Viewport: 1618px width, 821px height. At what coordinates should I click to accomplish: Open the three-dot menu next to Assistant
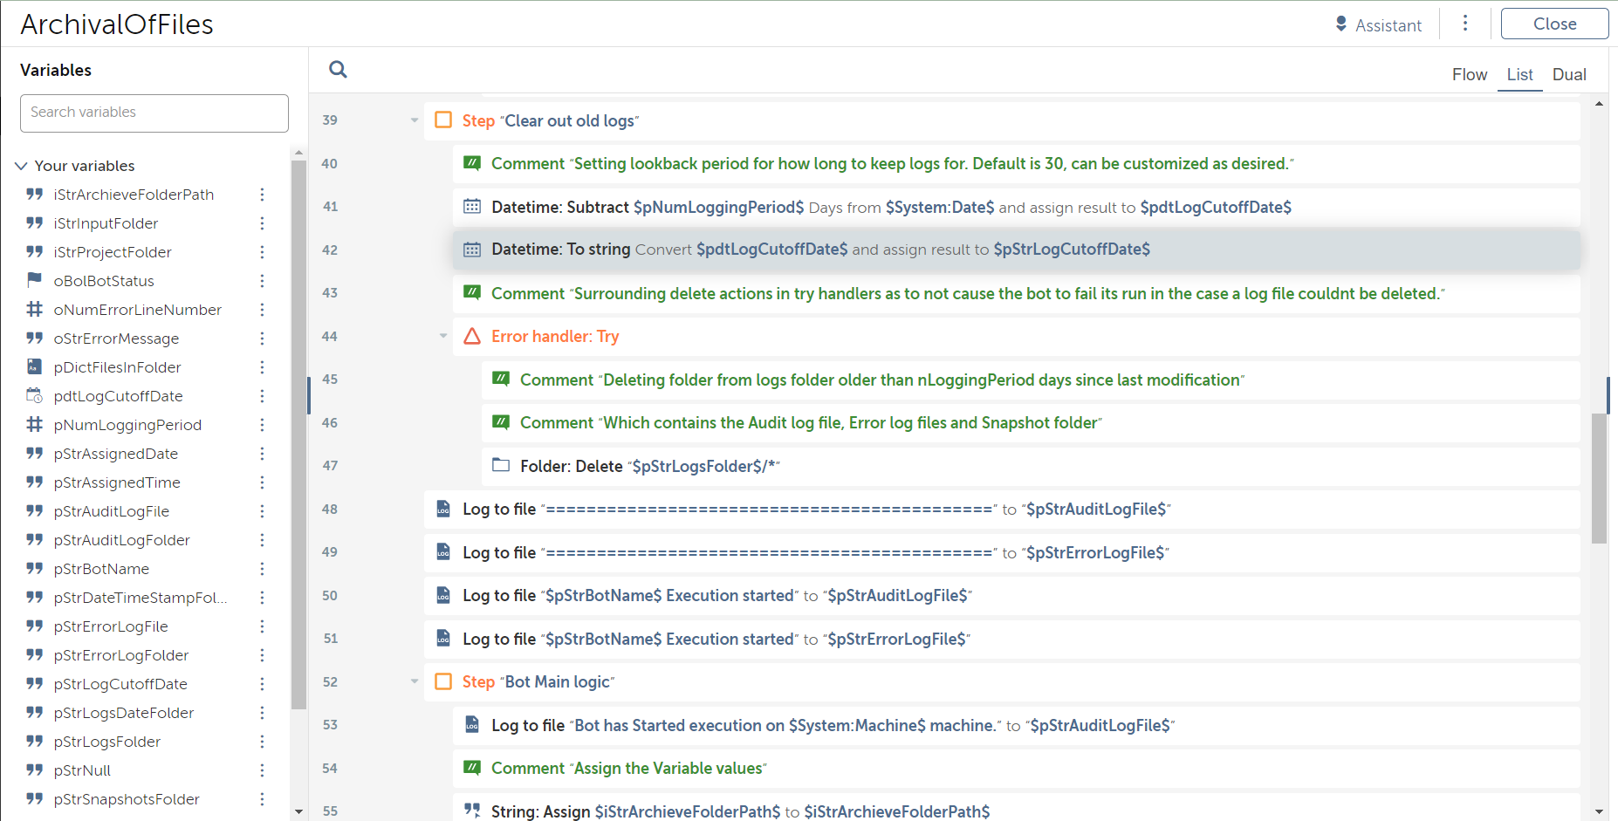coord(1465,24)
